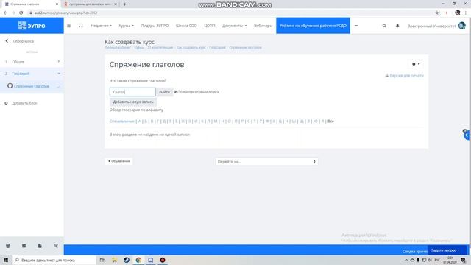Viewport: 471px width, 265px height.
Task: Click the browser forward arrow
Action: 13,13
